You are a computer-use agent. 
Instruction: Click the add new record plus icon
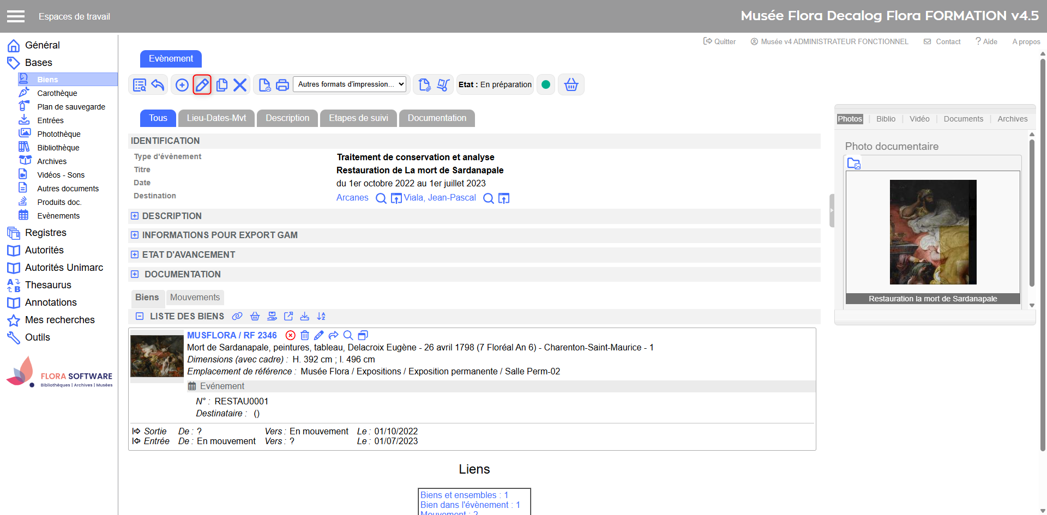182,85
